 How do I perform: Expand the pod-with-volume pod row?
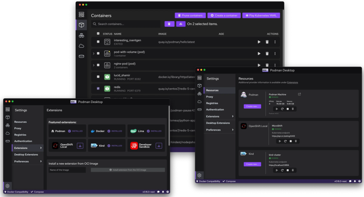94,54
